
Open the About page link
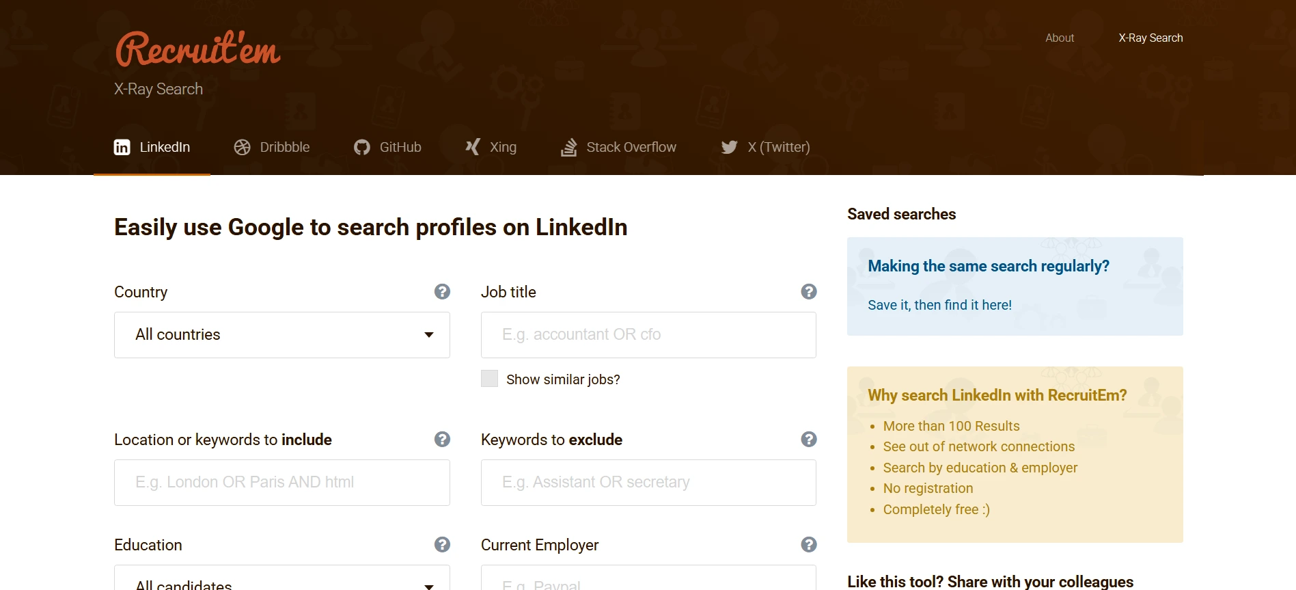coord(1060,38)
